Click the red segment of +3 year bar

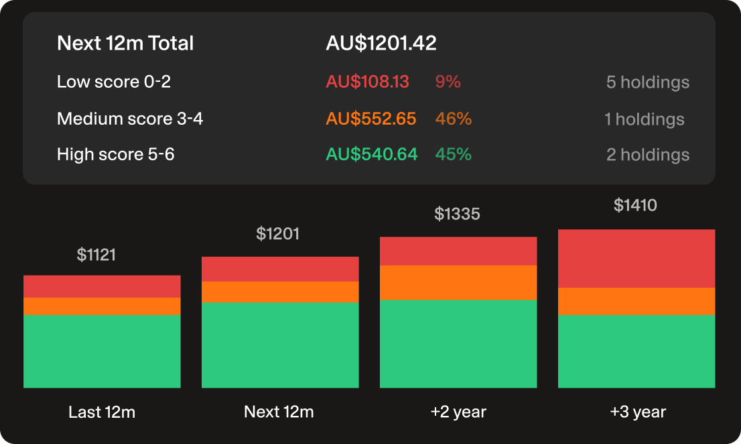[636, 259]
